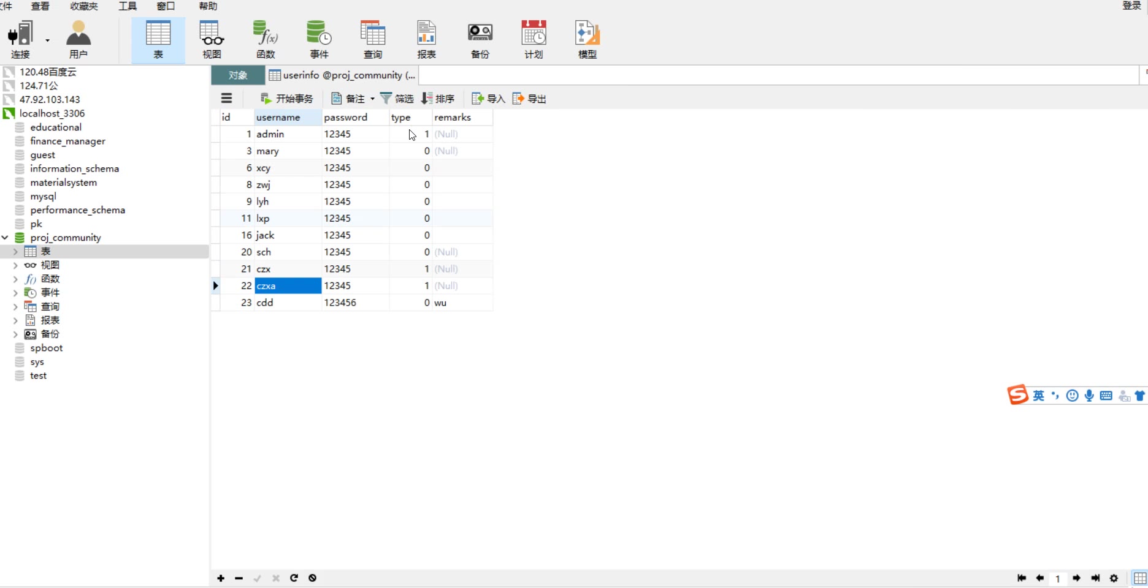Delete record with minus button
This screenshot has width=1148, height=588.
(239, 578)
